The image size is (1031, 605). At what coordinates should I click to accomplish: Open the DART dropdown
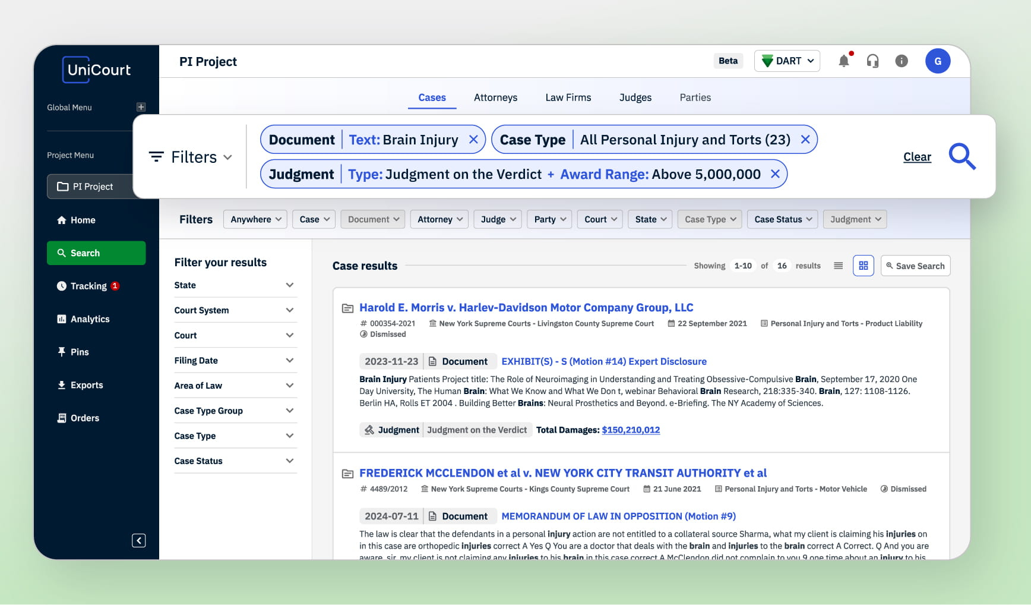point(787,61)
